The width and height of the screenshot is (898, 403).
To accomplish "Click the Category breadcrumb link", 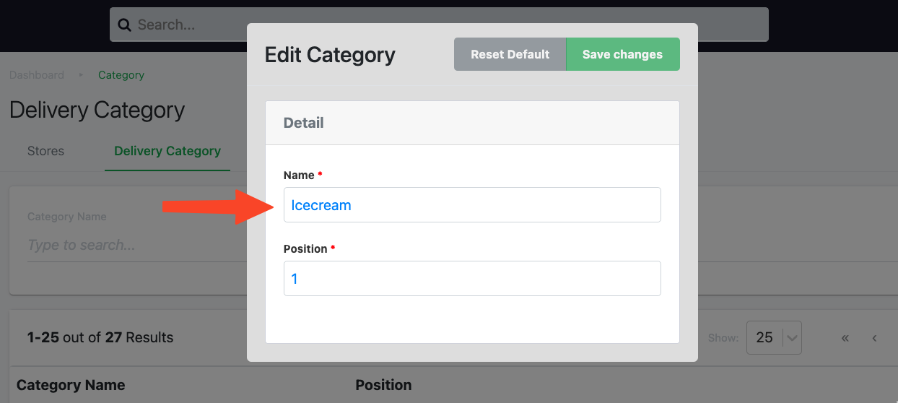I will [x=121, y=75].
